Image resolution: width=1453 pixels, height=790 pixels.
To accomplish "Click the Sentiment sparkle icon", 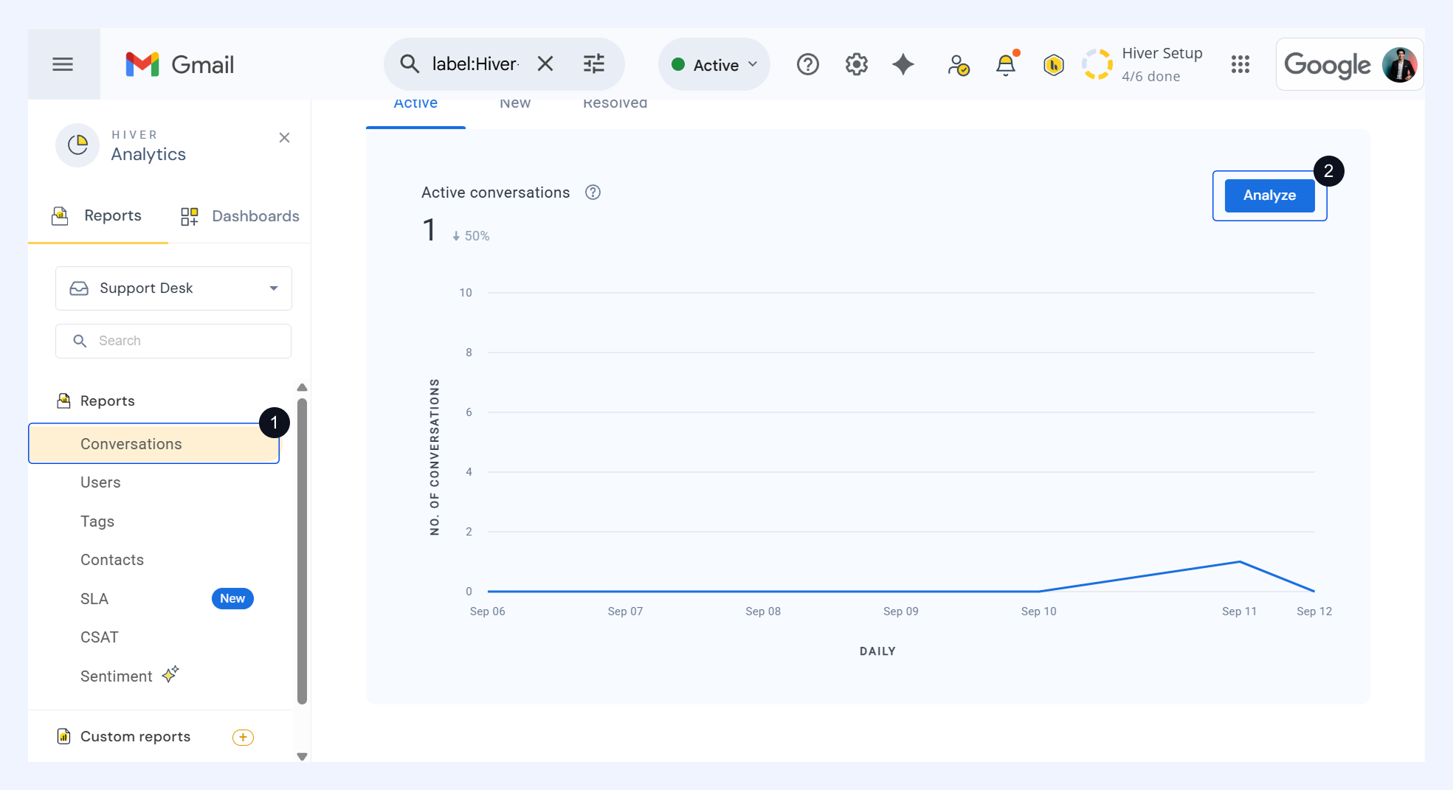I will click(170, 674).
